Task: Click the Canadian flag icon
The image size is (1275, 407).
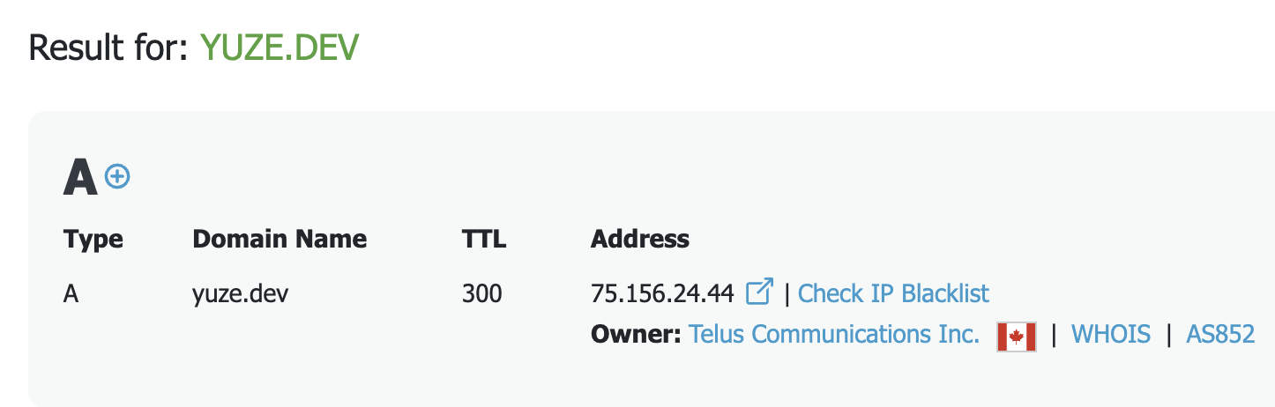Action: (x=1016, y=337)
